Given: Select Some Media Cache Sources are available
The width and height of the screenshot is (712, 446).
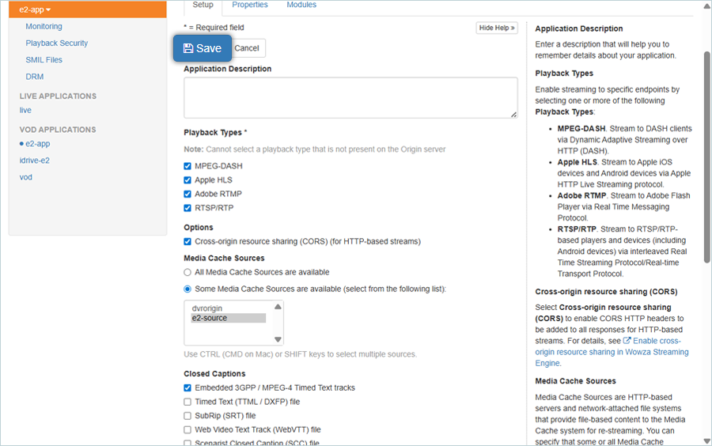Looking at the screenshot, I should pos(187,289).
